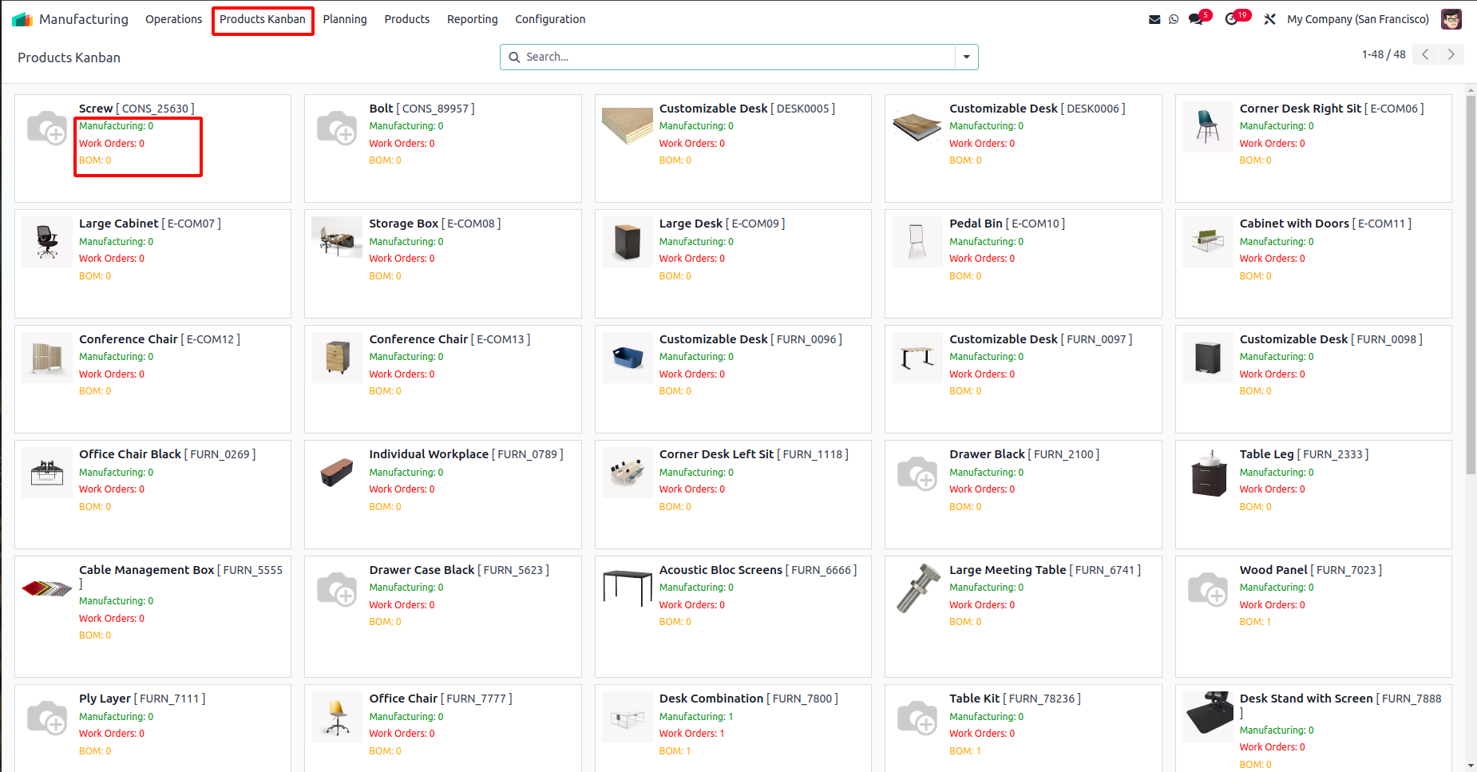Open the user avatar menu
The image size is (1477, 772).
point(1451,19)
